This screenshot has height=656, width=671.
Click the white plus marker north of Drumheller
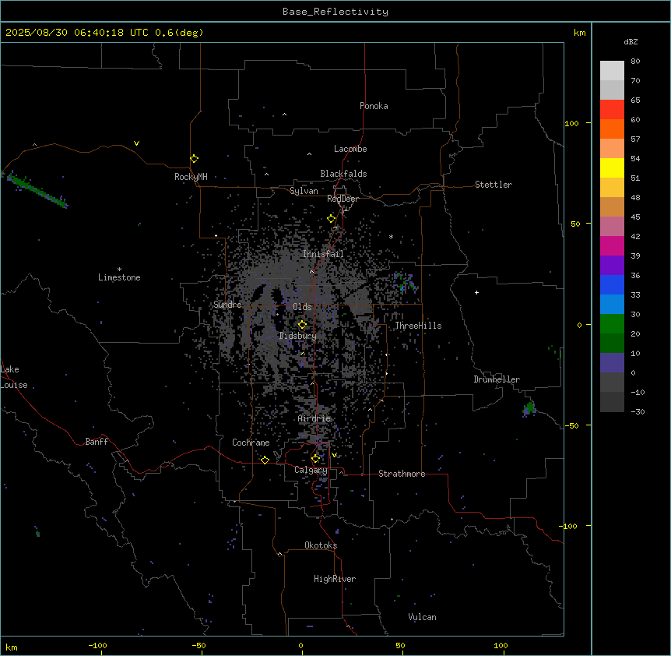tap(476, 292)
